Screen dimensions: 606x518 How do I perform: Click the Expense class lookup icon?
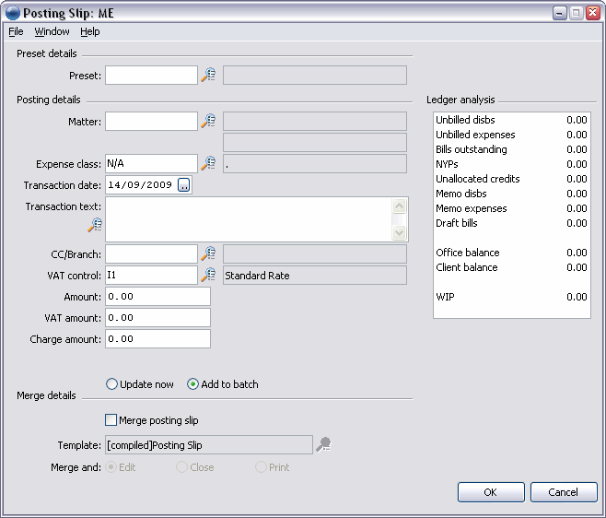pyautogui.click(x=208, y=163)
